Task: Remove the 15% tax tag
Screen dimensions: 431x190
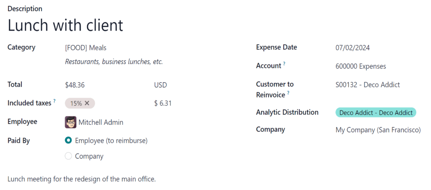Action: point(87,104)
